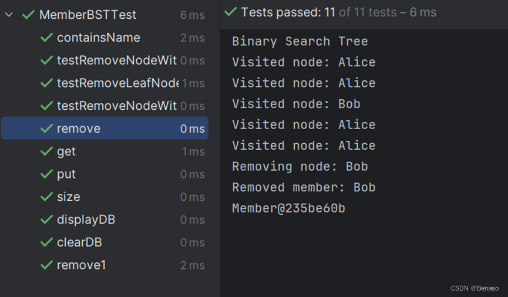
Task: Click the checkmark next to displayDB
Action: 46,220
